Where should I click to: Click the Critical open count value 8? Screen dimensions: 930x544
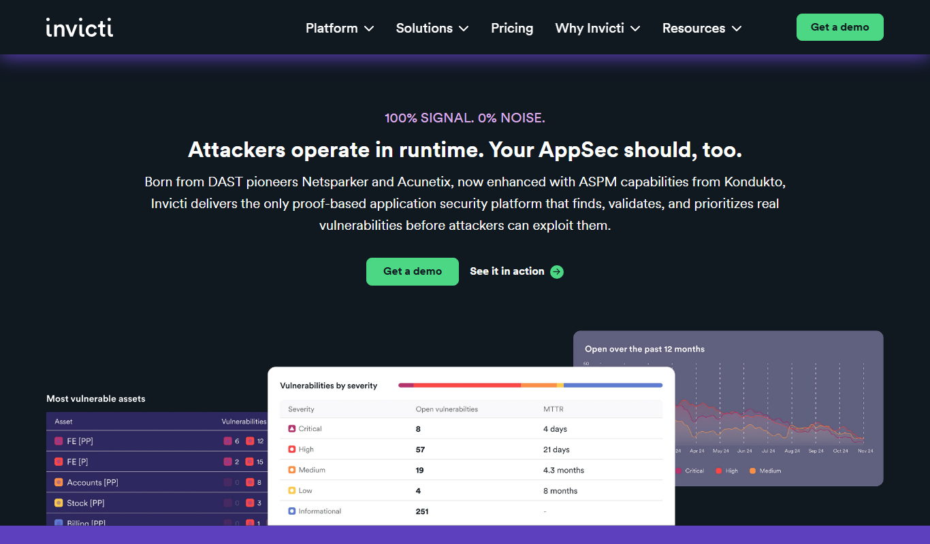(418, 429)
